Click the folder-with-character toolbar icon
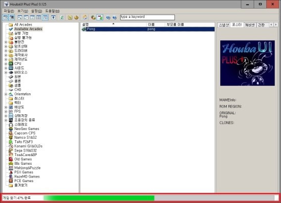Viewport: 281px width, 203px height. (x=93, y=17)
